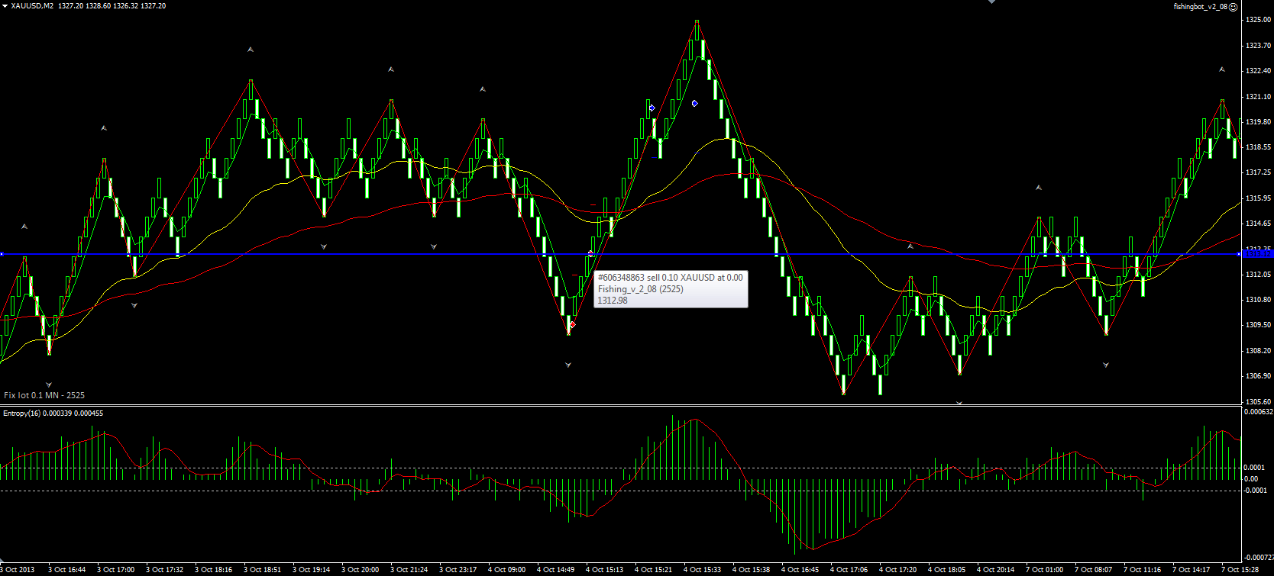Viewport: 1274px width, 576px height.
Task: Click the 1322.40 price scale label
Action: pos(1257,71)
